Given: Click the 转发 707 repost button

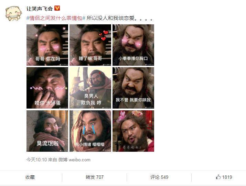Looking at the screenshot, I should point(95,177).
